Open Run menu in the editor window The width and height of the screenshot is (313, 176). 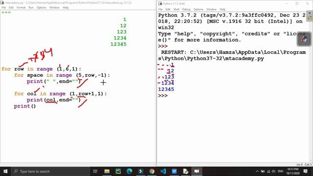[x=31, y=8]
